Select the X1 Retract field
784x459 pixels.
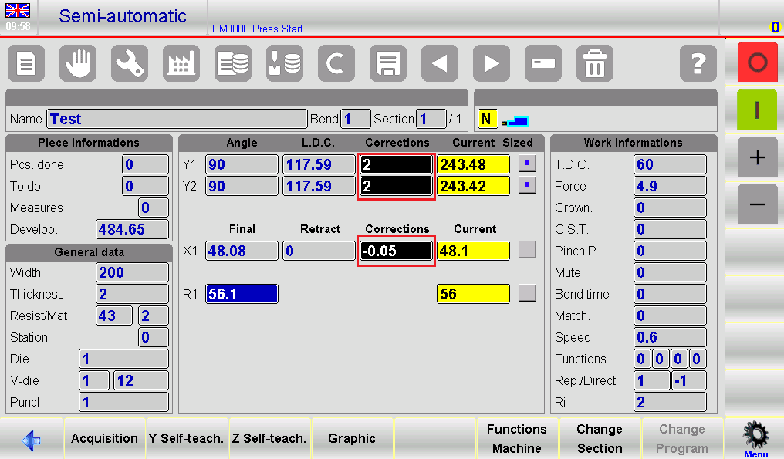pos(319,251)
